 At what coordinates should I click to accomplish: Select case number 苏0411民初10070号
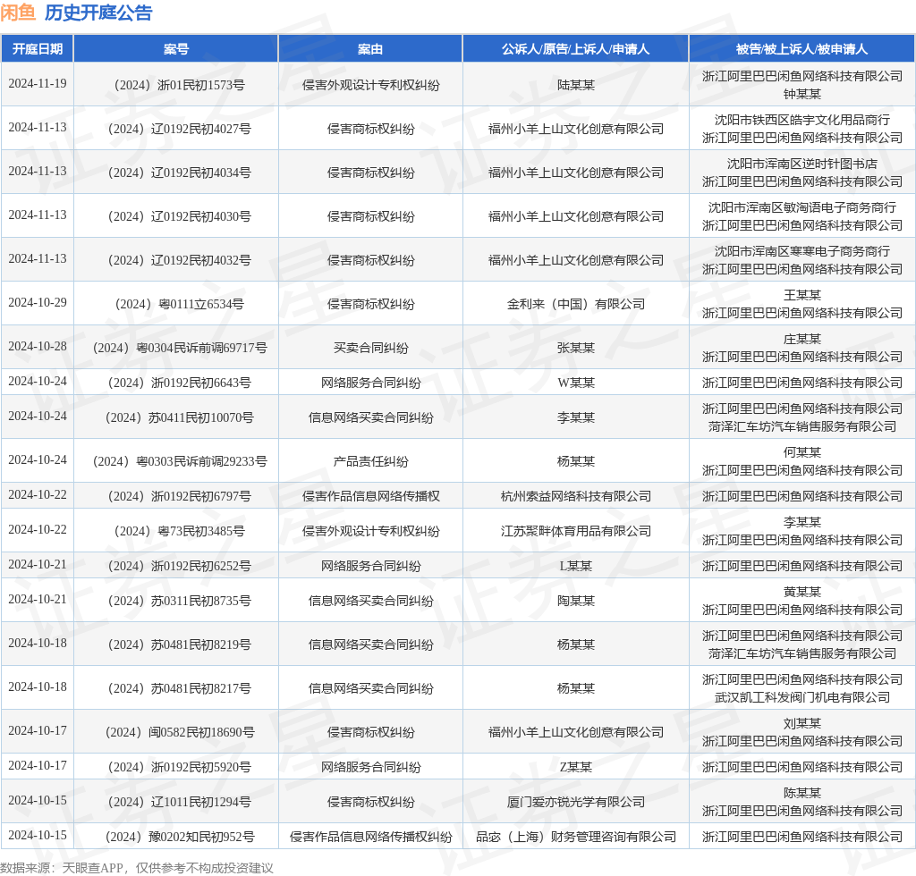click(179, 417)
